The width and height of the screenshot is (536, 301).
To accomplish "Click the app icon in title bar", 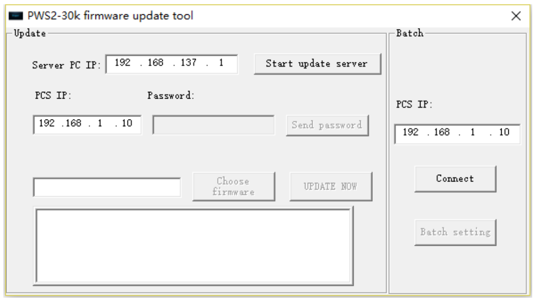I will pyautogui.click(x=16, y=16).
